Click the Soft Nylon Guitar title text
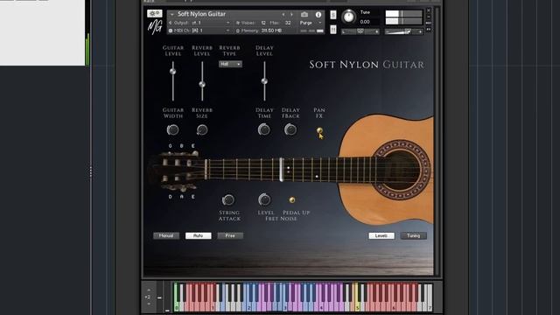The width and height of the screenshot is (560, 315). [367, 65]
